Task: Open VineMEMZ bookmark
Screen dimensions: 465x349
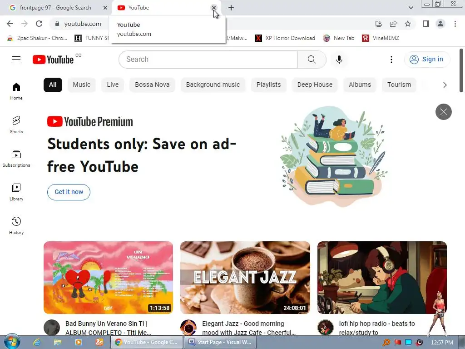Action: (381, 38)
